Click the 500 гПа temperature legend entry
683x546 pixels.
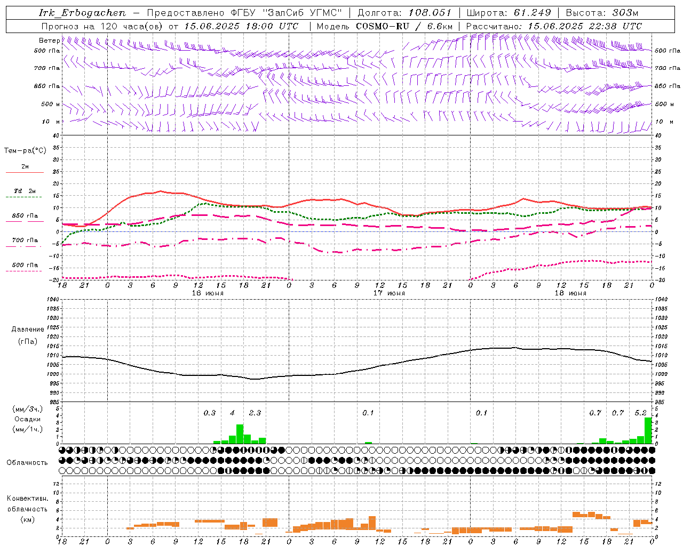coord(25,265)
